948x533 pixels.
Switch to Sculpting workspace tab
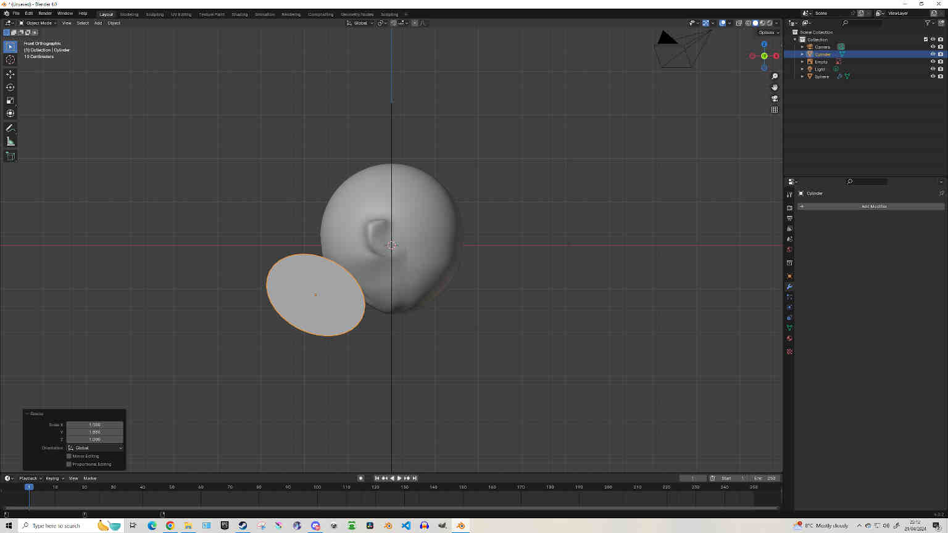click(x=154, y=14)
